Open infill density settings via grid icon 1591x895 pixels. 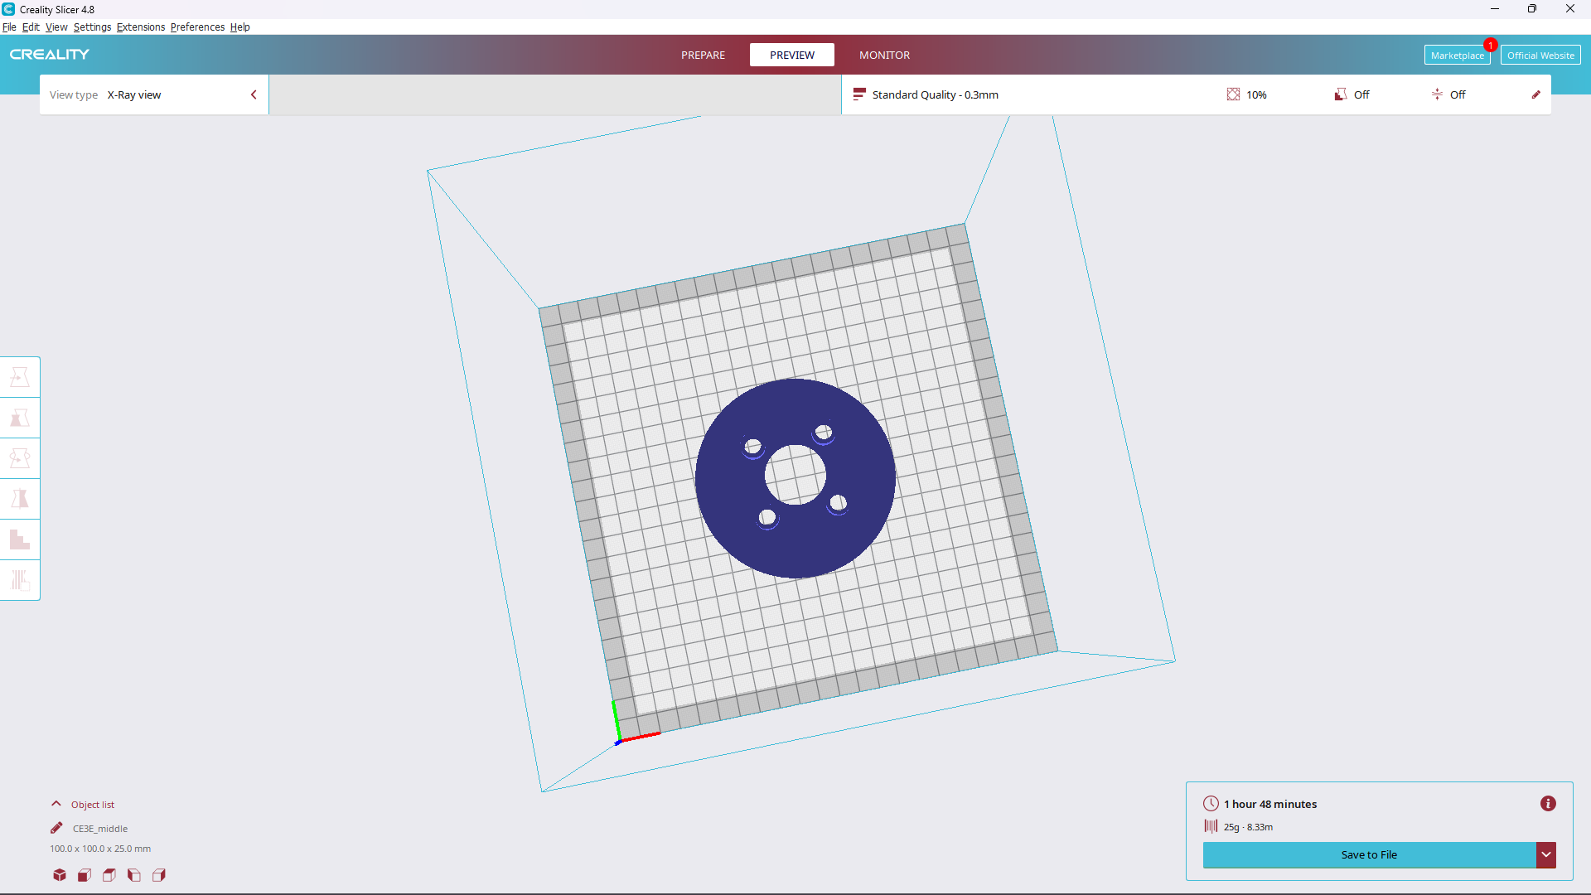pyautogui.click(x=1234, y=94)
